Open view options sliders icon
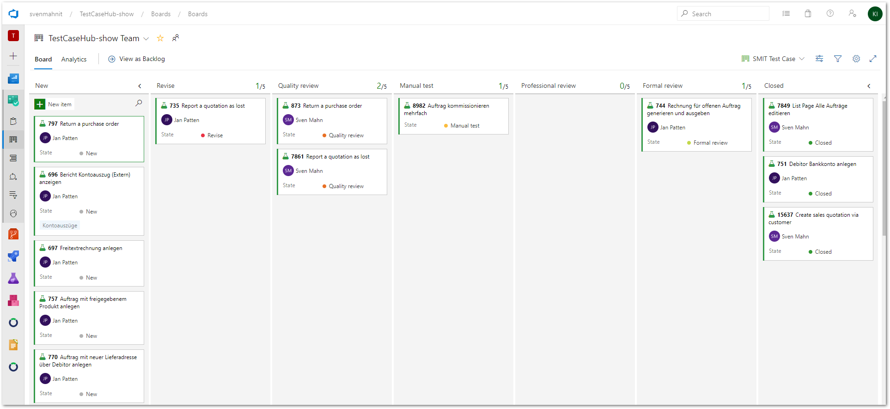 pyautogui.click(x=819, y=59)
